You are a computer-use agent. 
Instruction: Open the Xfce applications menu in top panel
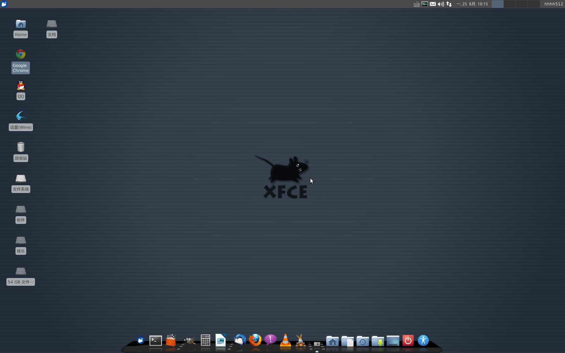(4, 4)
